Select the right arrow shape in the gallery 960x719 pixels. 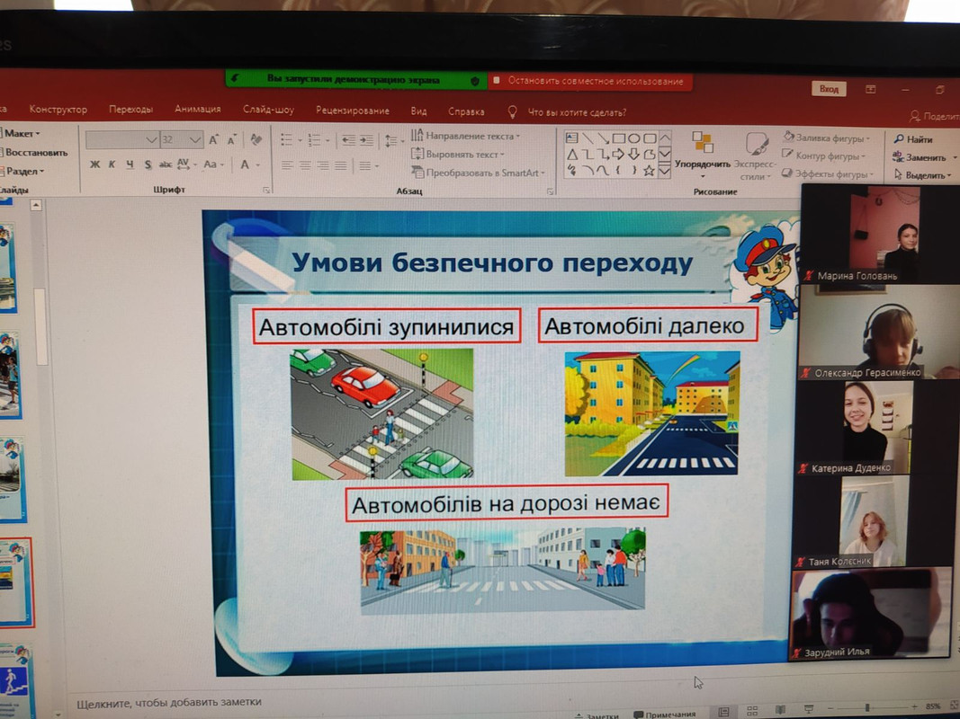pyautogui.click(x=618, y=154)
